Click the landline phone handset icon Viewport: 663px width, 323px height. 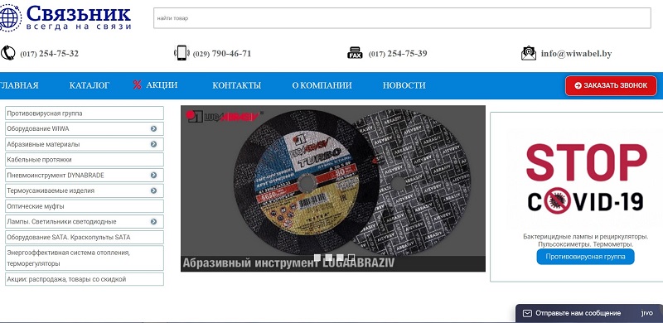(7, 53)
